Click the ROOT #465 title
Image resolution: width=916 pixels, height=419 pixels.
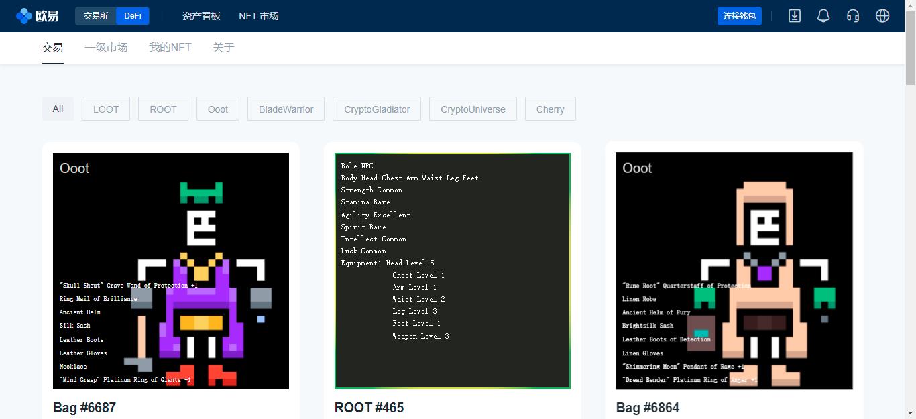click(369, 408)
